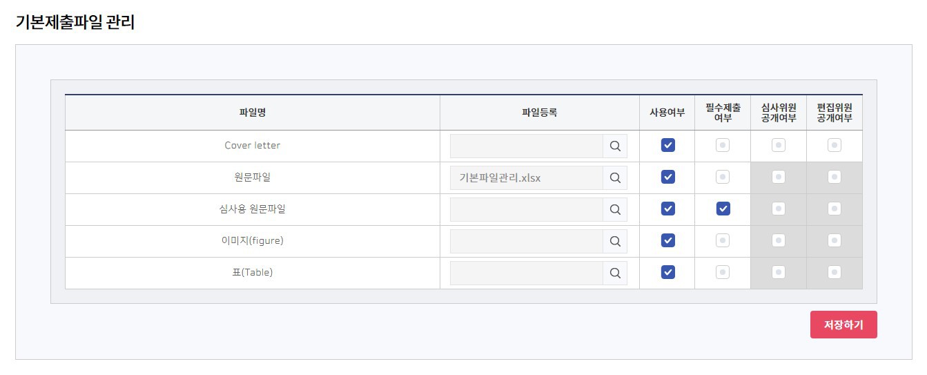Check 편집위원 공개여부 for Cover letter
This screenshot has height=375, width=927.
click(835, 145)
